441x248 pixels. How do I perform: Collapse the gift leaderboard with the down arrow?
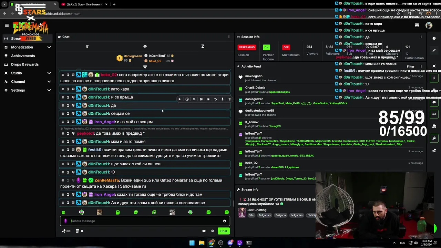point(145,67)
